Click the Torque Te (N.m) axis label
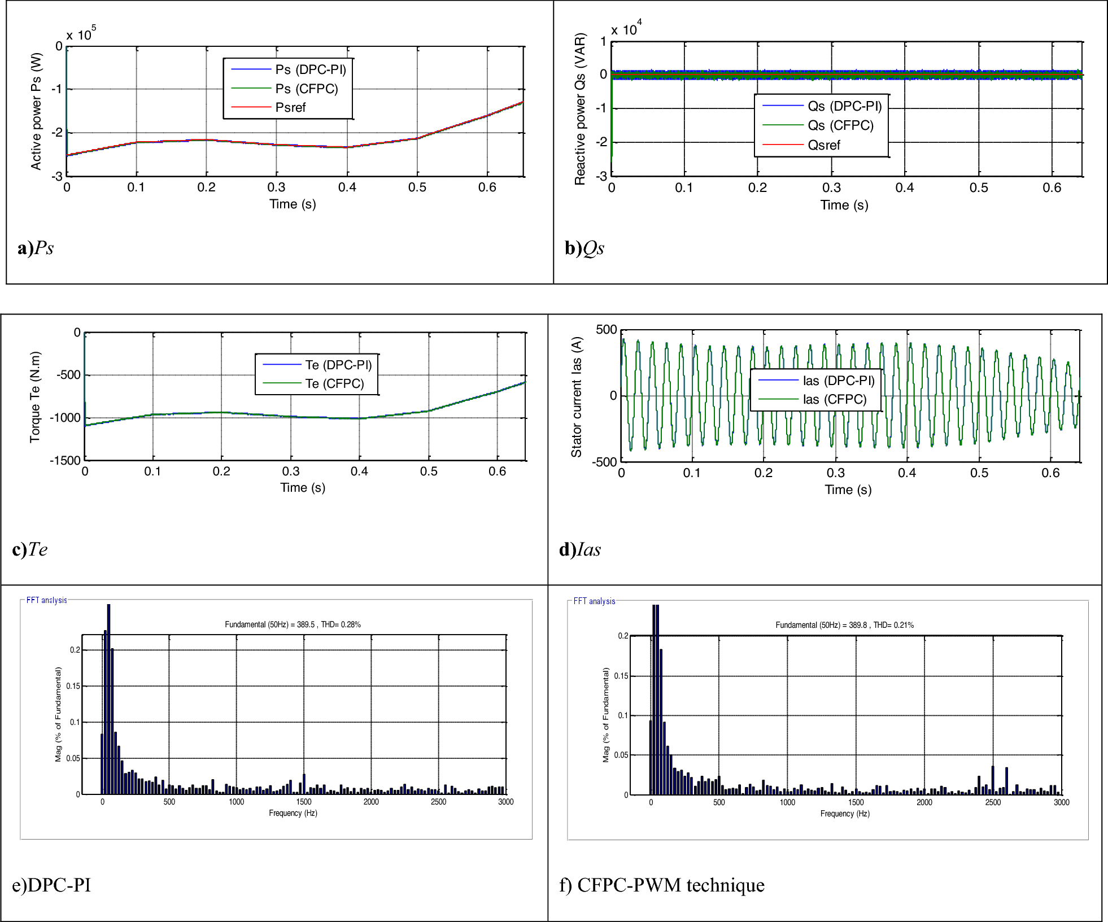Screen dimensions: 1108x922 point(35,397)
